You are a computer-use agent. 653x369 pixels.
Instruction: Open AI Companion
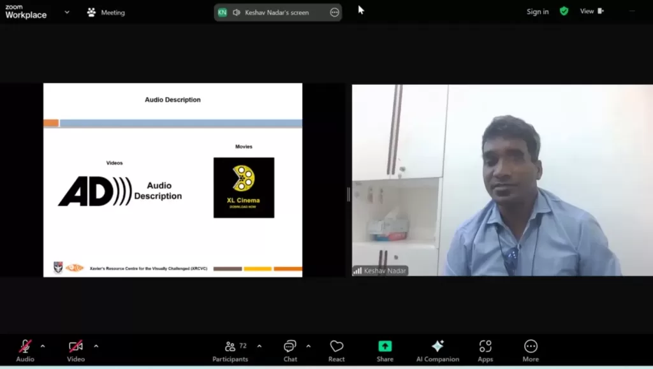[x=437, y=351]
